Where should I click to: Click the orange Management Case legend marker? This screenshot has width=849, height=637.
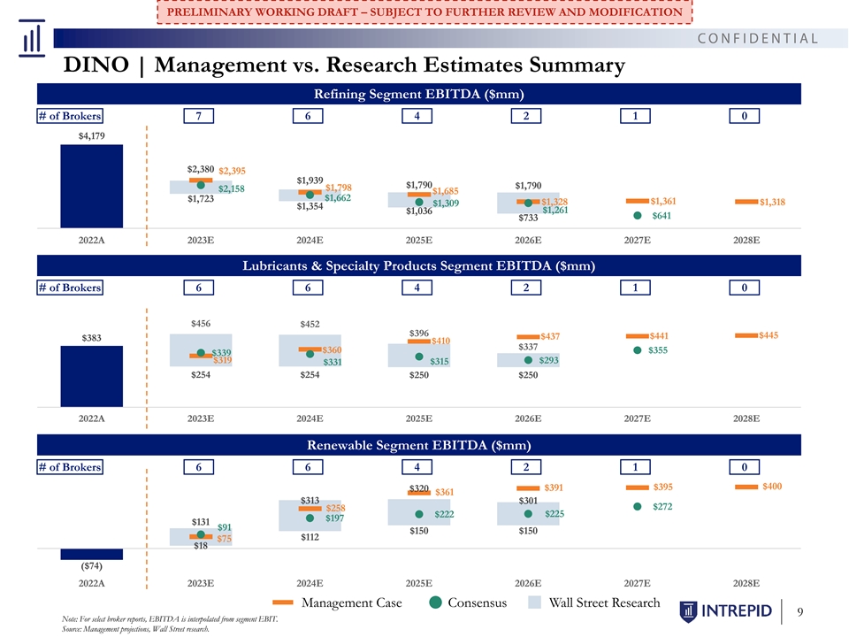[x=283, y=602]
